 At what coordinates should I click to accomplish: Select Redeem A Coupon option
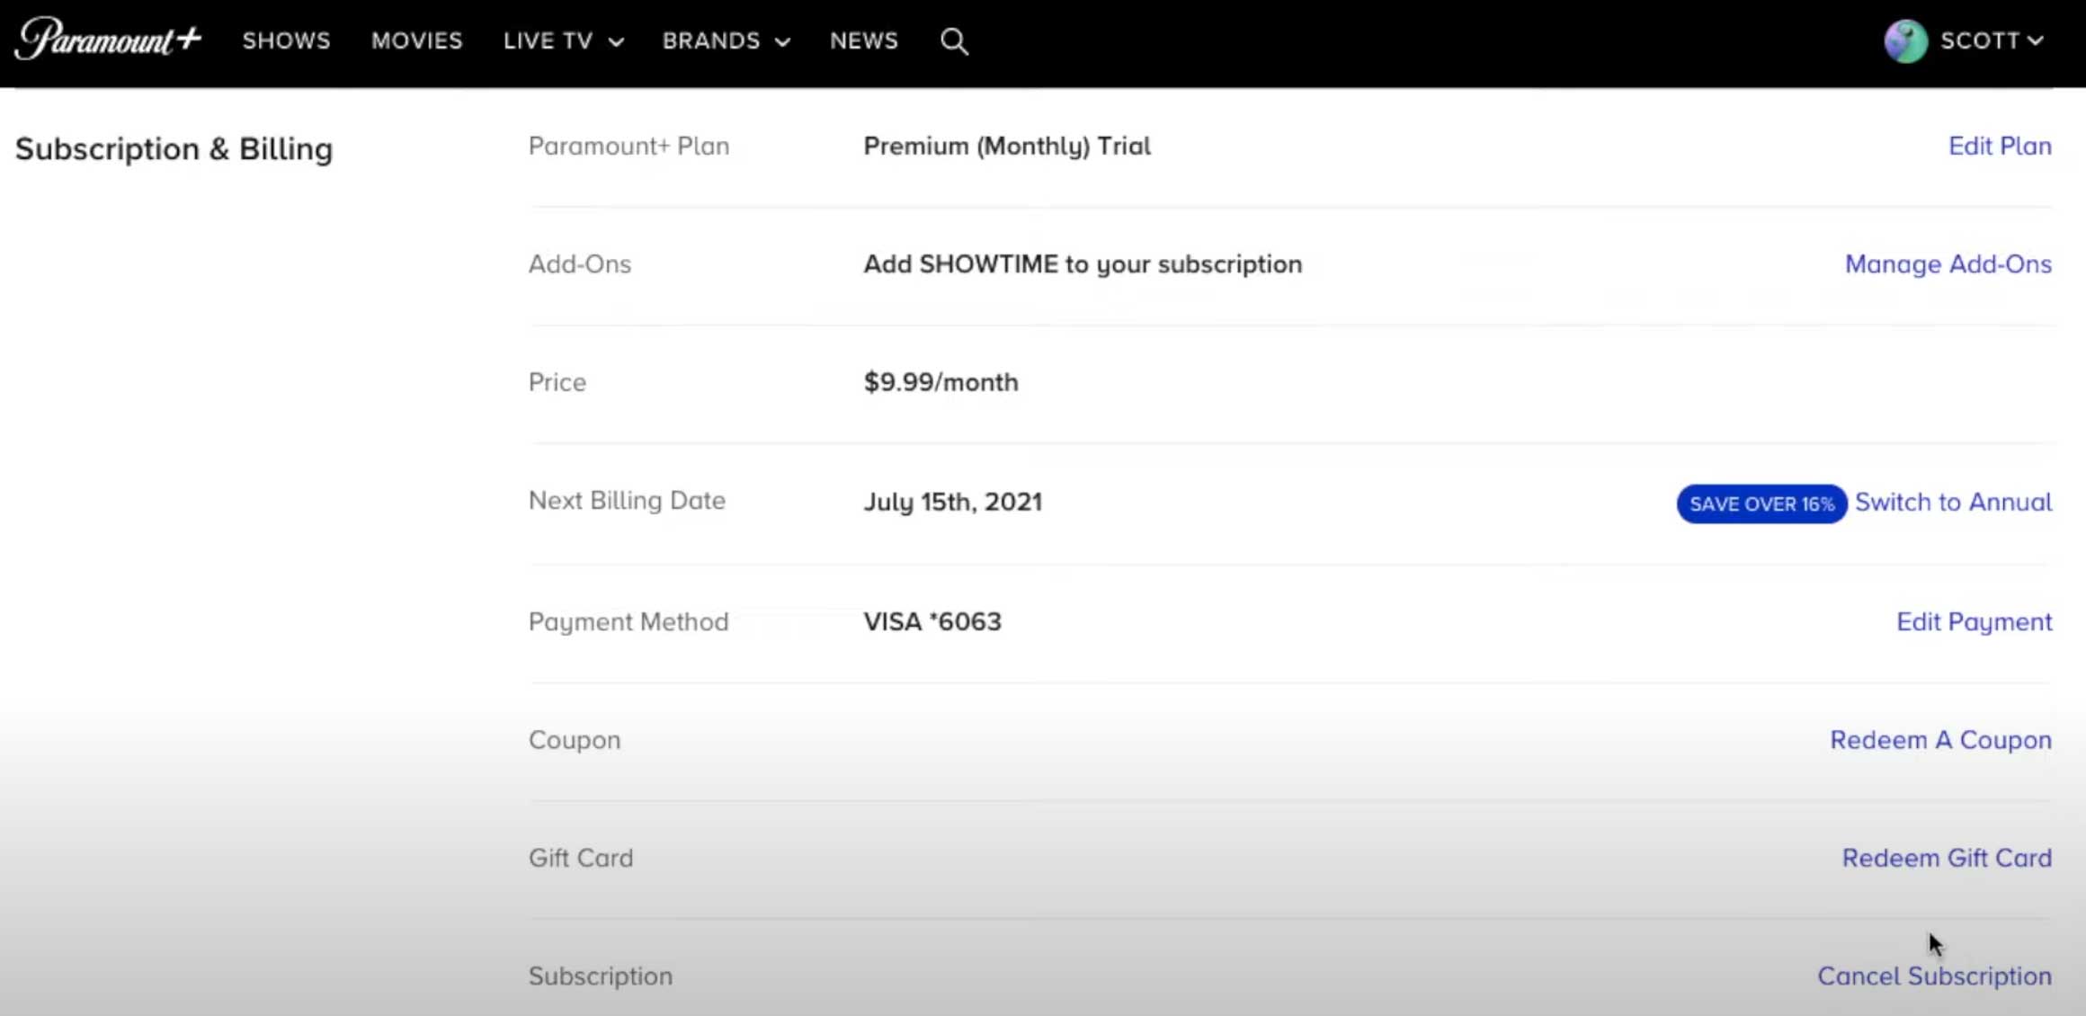pyautogui.click(x=1941, y=739)
